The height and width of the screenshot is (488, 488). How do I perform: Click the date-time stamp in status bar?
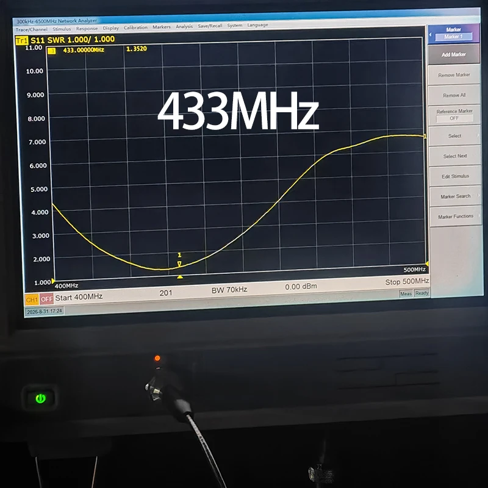coord(45,311)
